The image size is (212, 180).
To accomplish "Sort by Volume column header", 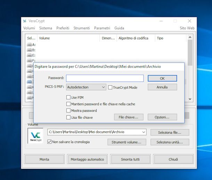I will click(69, 38).
